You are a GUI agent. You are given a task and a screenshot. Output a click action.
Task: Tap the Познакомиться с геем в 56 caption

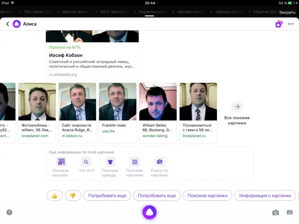click(x=197, y=128)
